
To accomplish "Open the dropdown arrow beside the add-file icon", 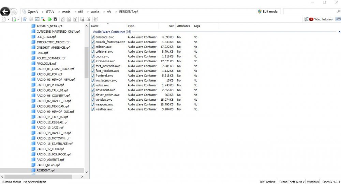I will click(19, 19).
